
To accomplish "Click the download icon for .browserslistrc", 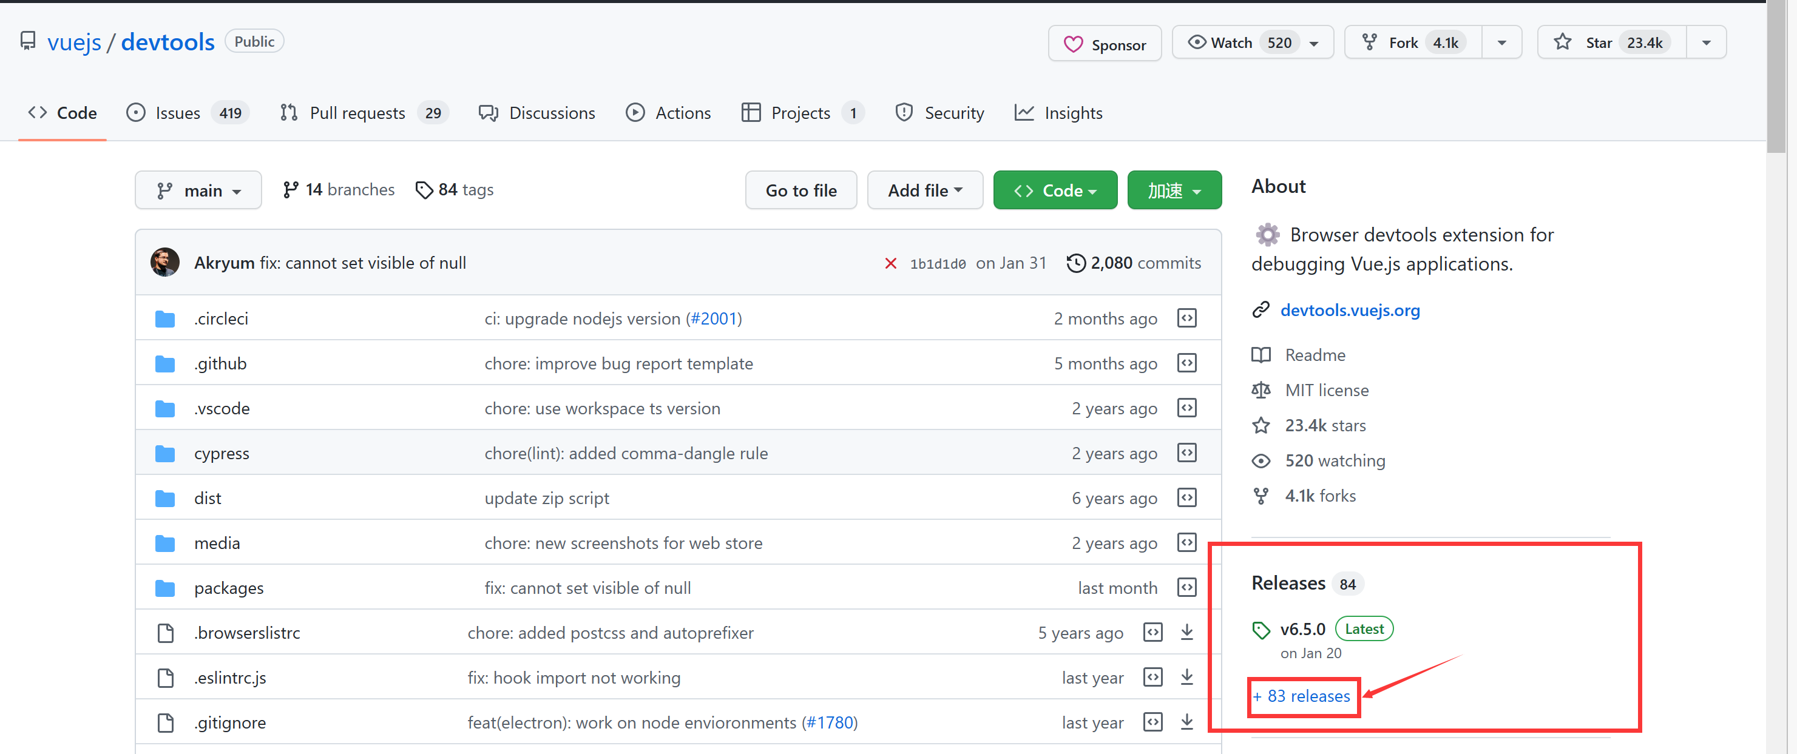I will pyautogui.click(x=1186, y=632).
